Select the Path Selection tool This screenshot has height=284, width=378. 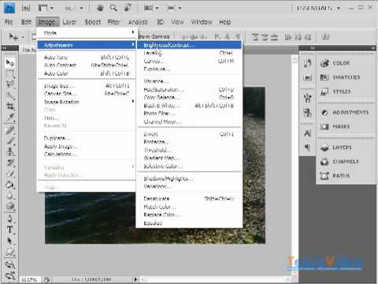10,241
